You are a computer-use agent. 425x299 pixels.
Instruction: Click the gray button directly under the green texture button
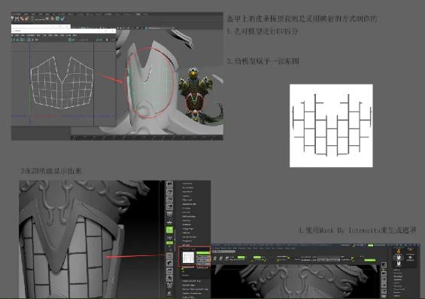[x=203, y=256]
